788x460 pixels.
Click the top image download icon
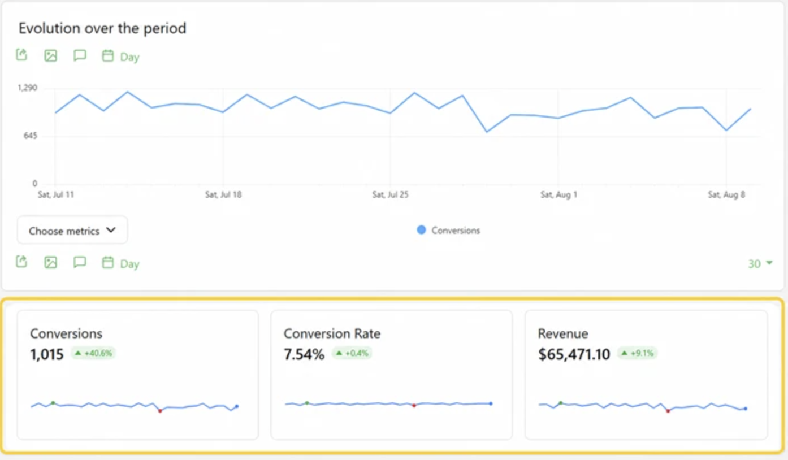click(51, 55)
